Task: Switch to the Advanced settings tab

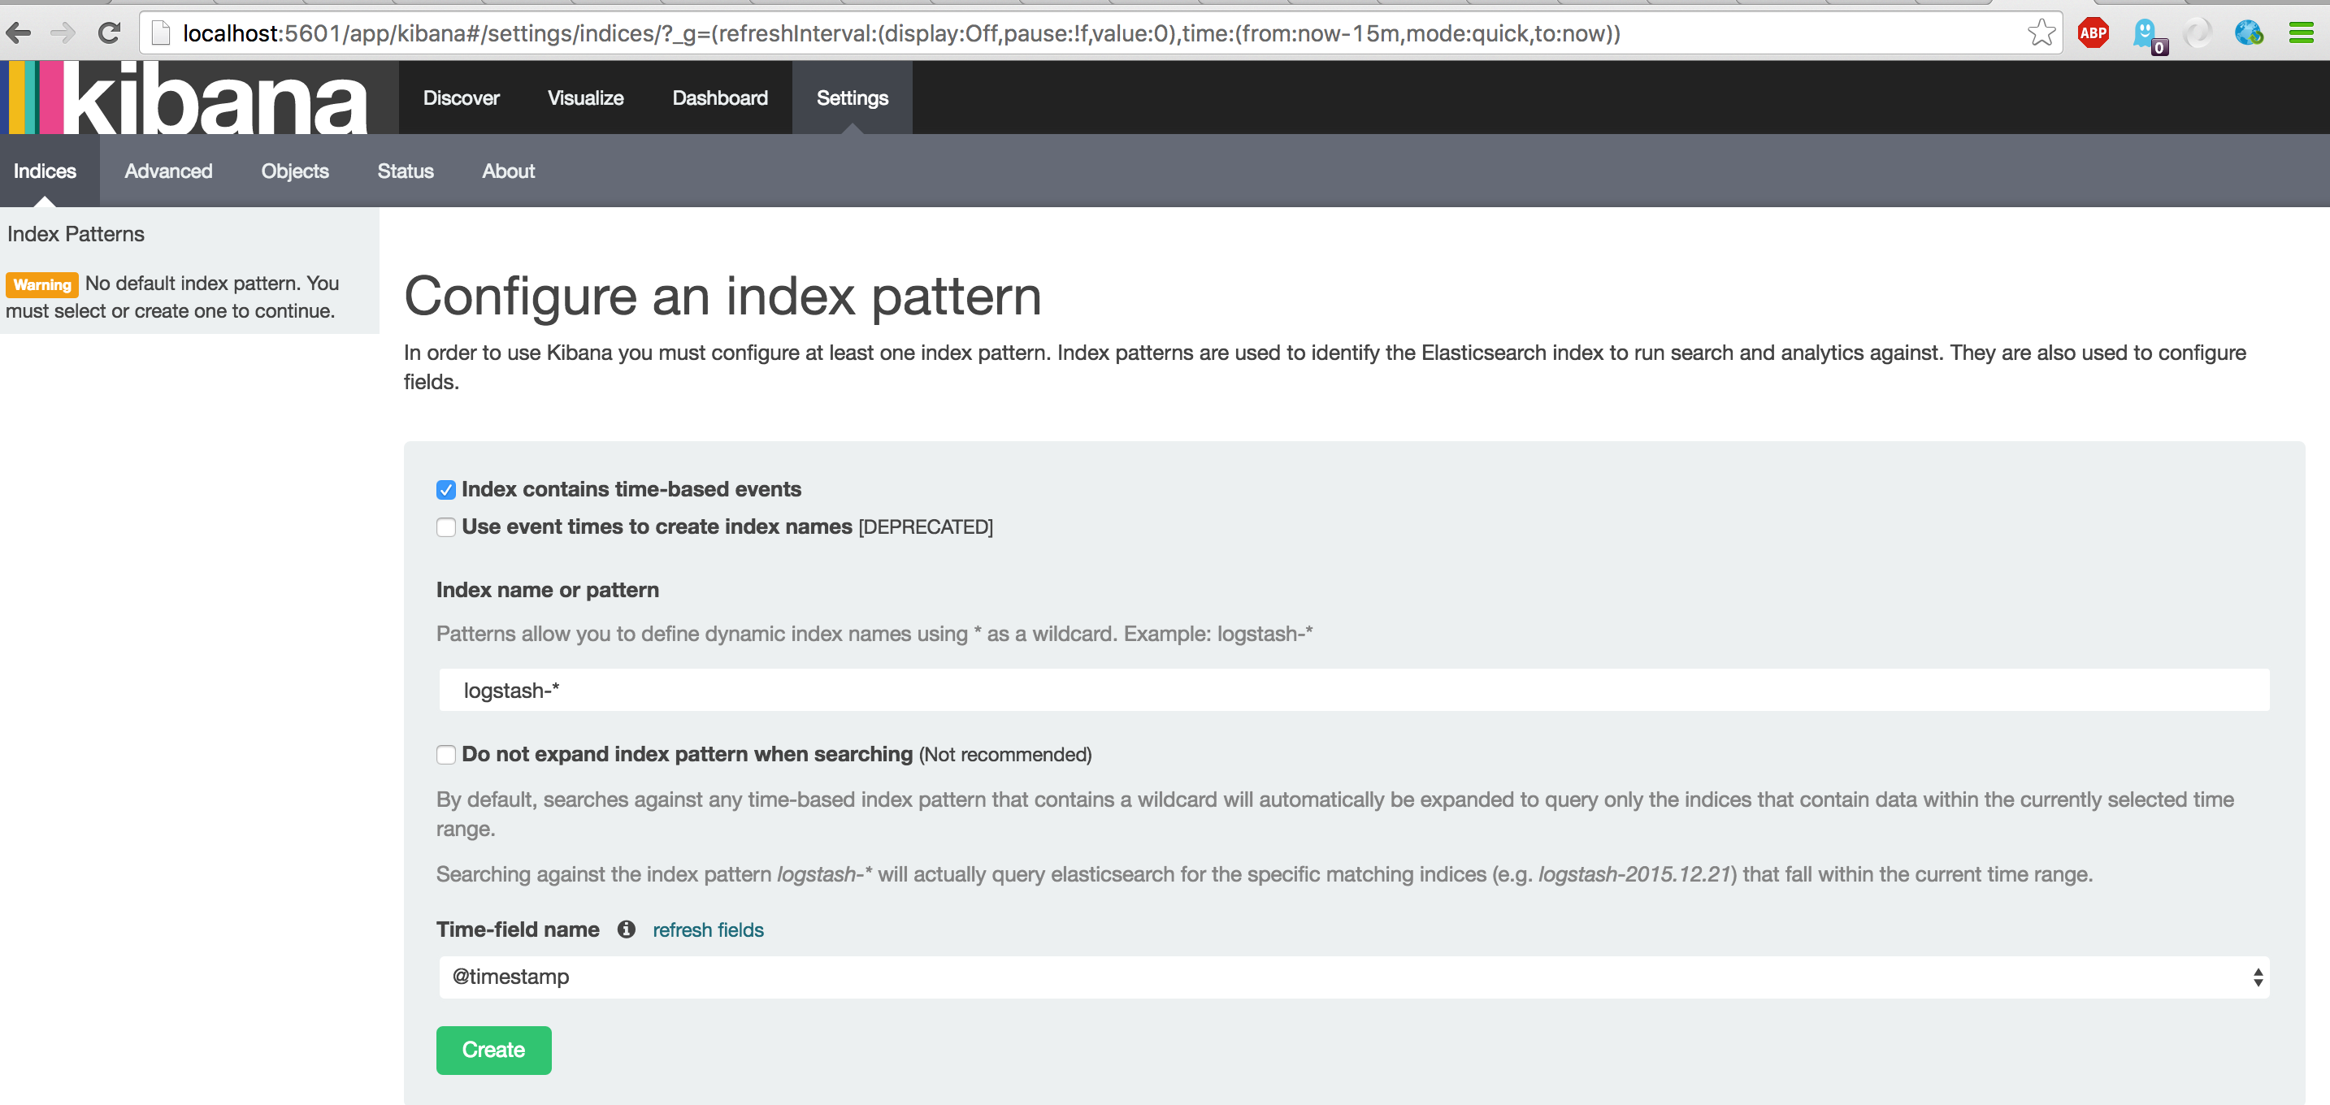Action: 168,171
